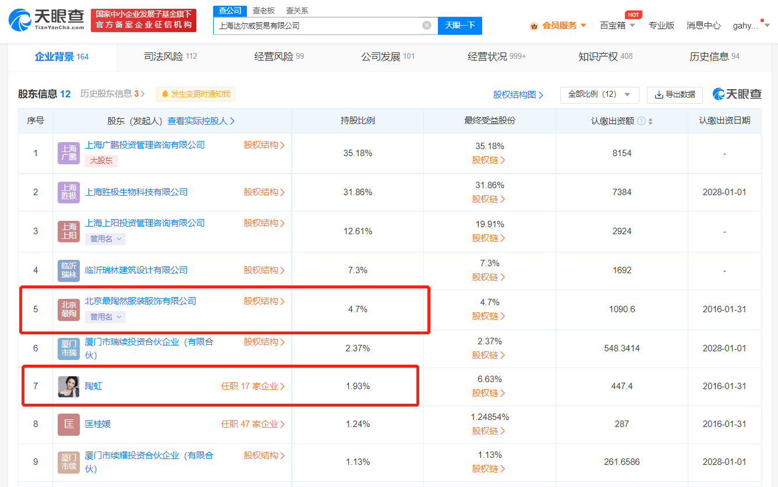
Task: Click the 天眼一下 search button
Action: (x=460, y=25)
